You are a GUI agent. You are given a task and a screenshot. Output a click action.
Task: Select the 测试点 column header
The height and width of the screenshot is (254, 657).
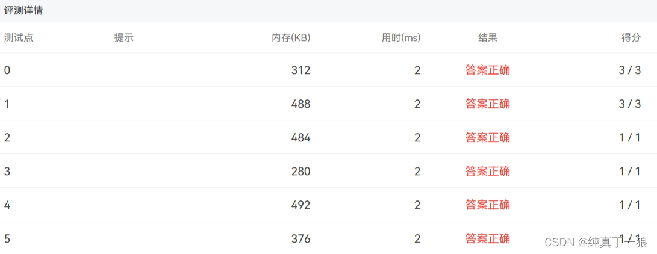point(19,38)
